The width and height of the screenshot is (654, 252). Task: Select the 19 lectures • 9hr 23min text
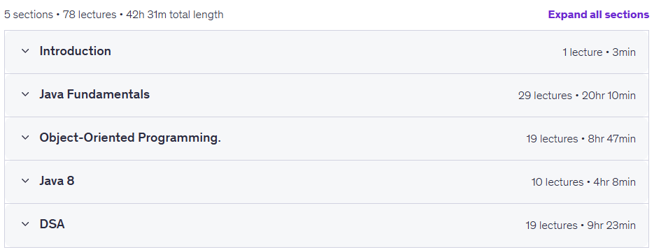(581, 225)
